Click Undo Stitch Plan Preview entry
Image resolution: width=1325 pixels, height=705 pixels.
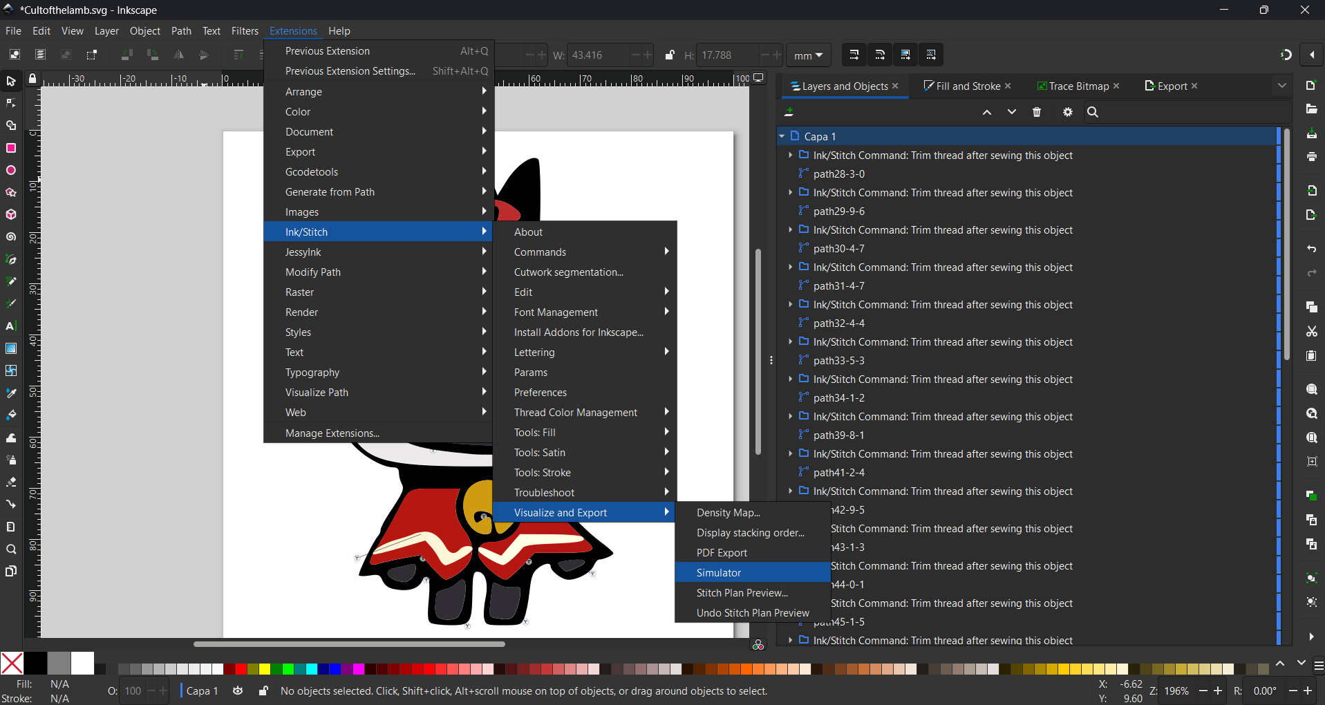[753, 612]
